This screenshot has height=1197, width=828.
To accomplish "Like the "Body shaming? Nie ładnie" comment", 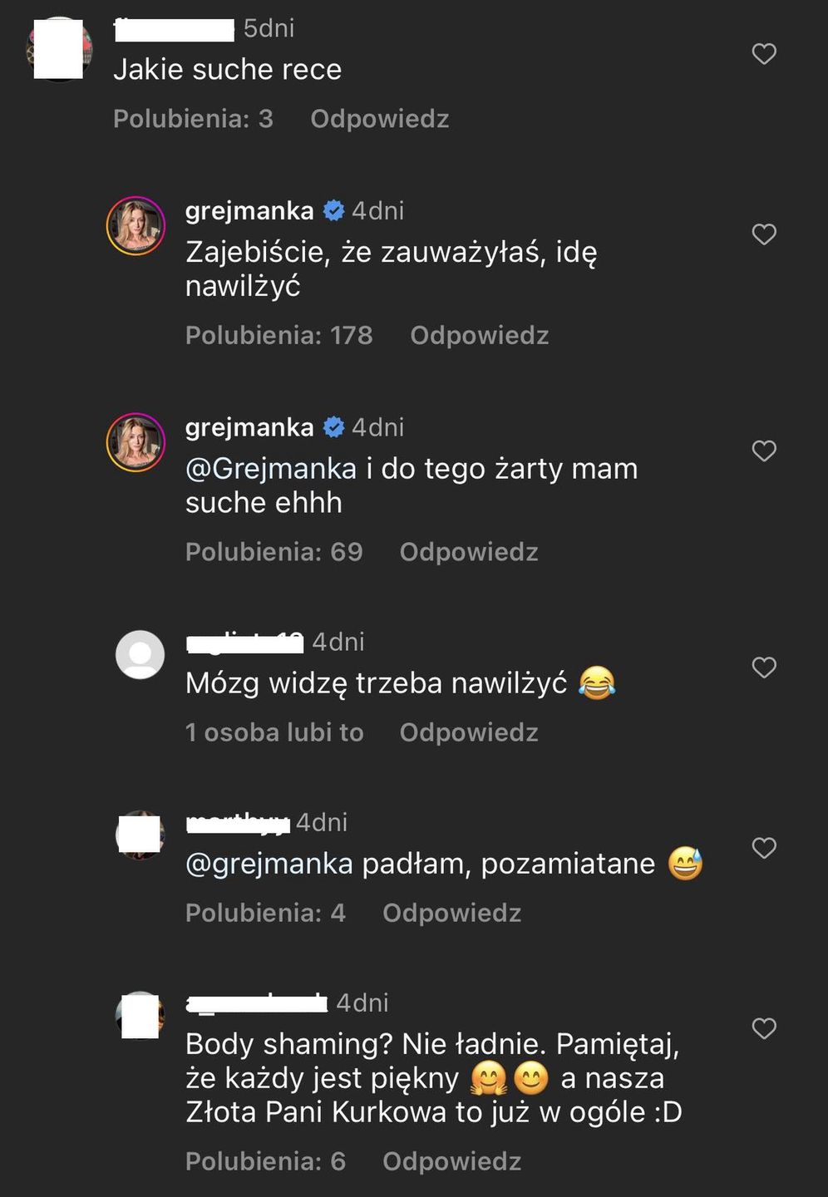I will tap(763, 1028).
